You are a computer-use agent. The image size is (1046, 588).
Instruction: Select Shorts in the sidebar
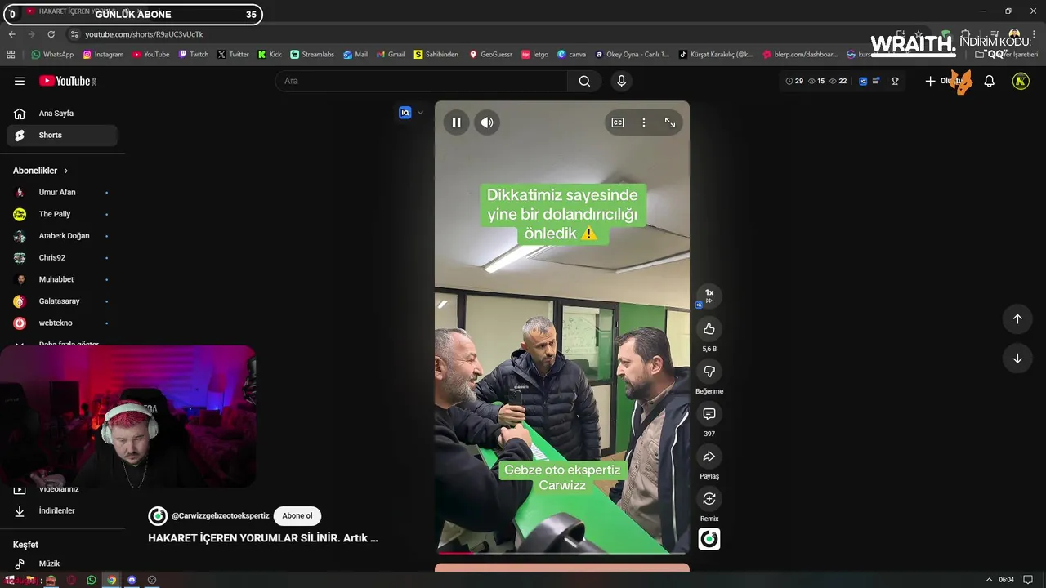tap(62, 136)
